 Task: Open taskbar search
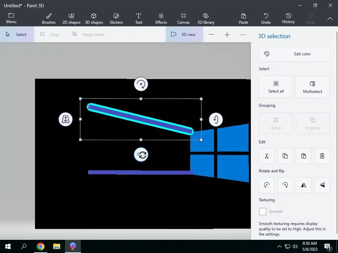tap(24, 246)
